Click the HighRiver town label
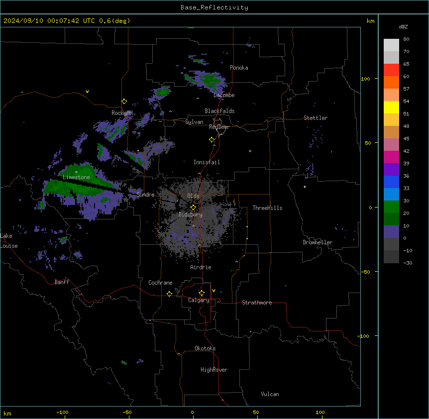The height and width of the screenshot is (419, 429). click(214, 370)
